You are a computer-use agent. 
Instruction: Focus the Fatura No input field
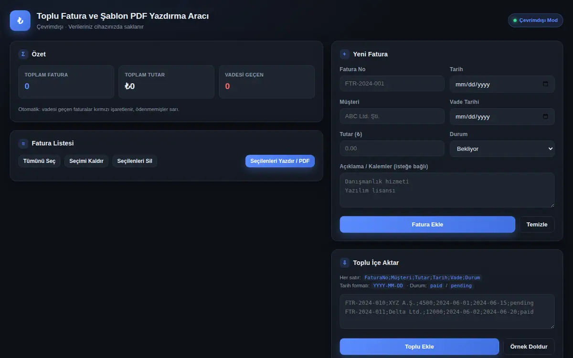click(392, 84)
